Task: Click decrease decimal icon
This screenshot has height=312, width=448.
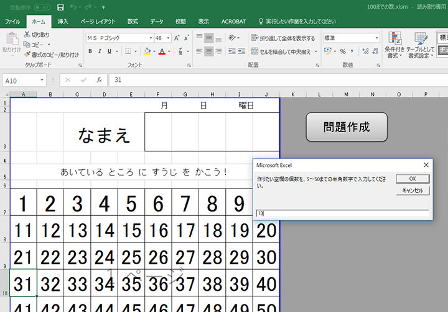Action: (x=375, y=51)
